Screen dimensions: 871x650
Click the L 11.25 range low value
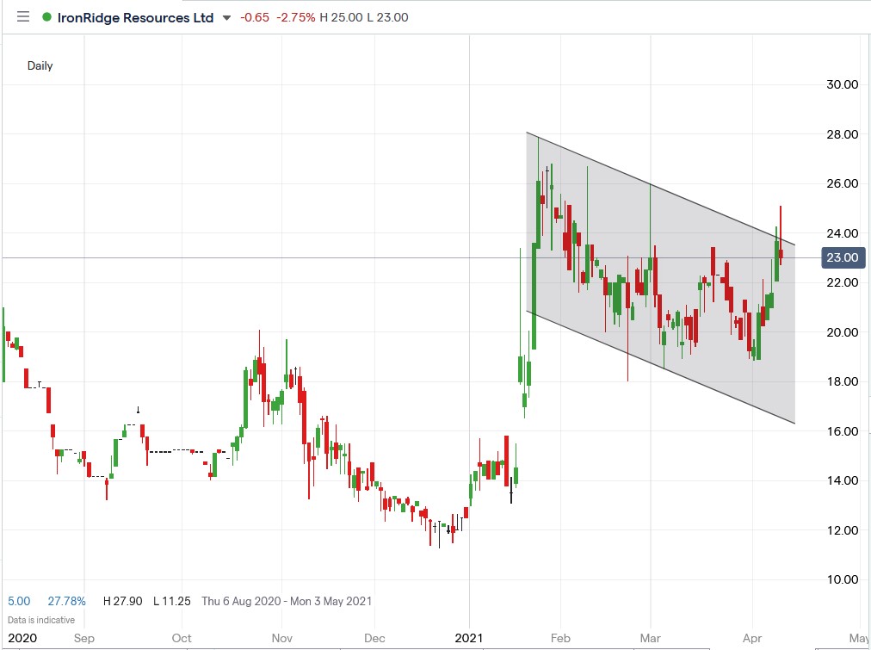[171, 601]
